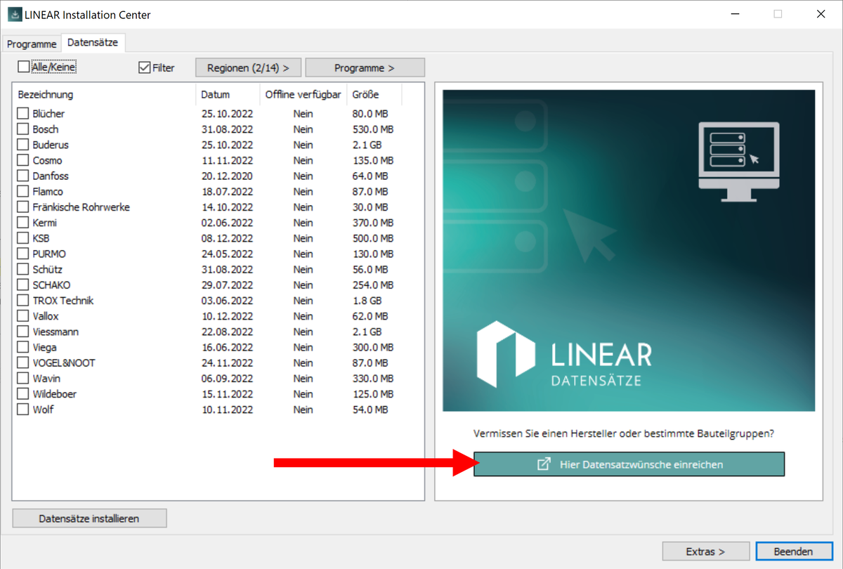This screenshot has width=843, height=569.
Task: Click the Vallox date 10.12.2022
Action: click(x=227, y=316)
